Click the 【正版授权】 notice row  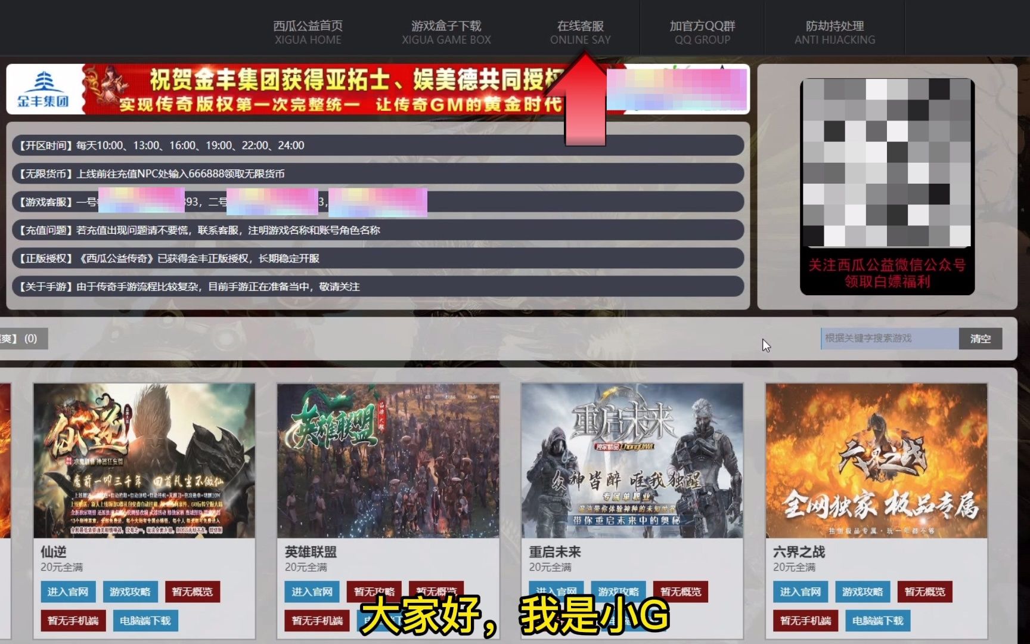click(378, 258)
